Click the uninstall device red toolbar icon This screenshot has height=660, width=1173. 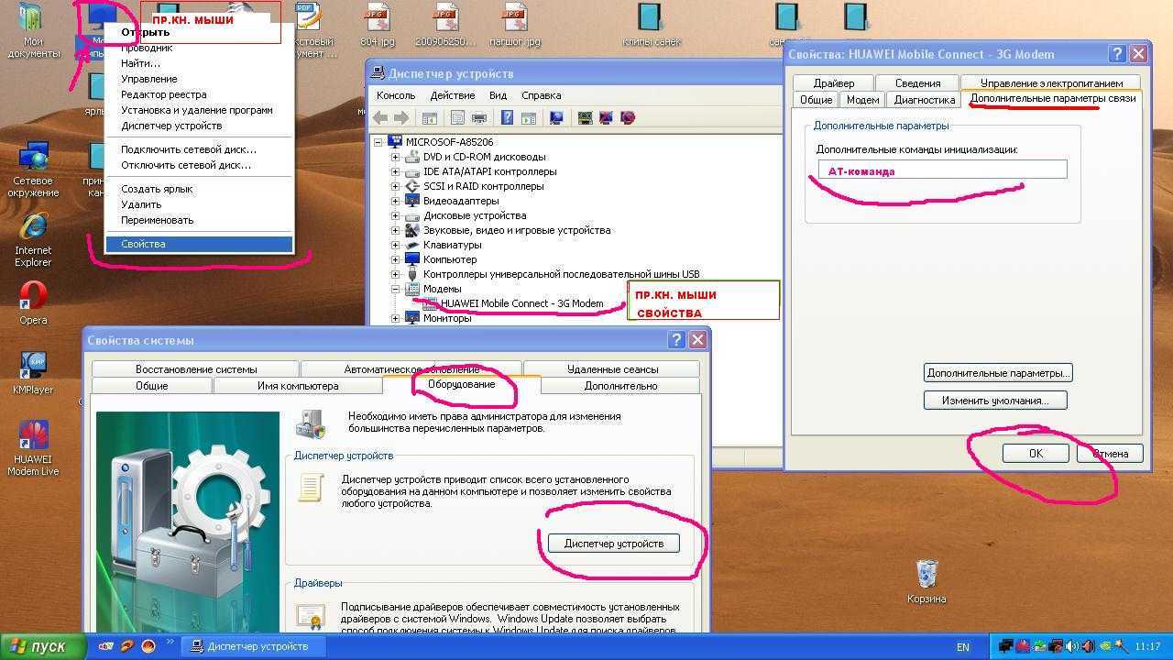[x=627, y=117]
